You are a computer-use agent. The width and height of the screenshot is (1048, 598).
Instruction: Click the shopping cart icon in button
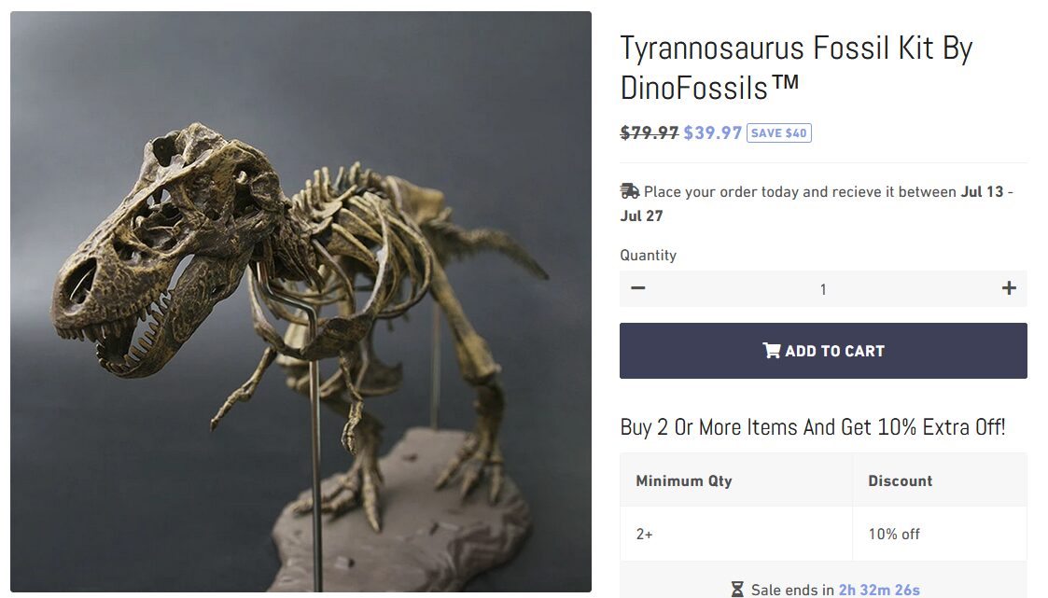pos(771,351)
